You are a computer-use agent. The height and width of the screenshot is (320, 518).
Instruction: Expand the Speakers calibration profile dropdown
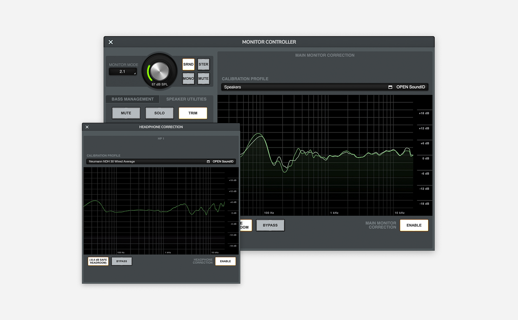pos(304,87)
